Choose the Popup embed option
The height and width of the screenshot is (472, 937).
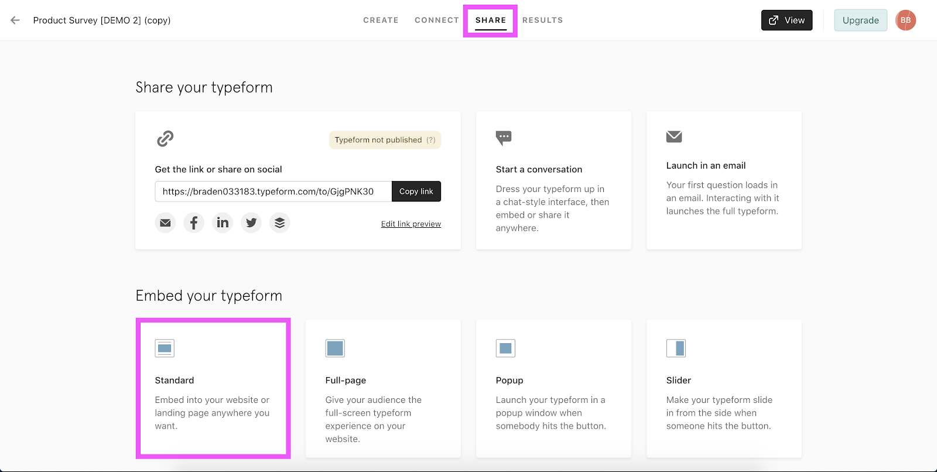553,388
